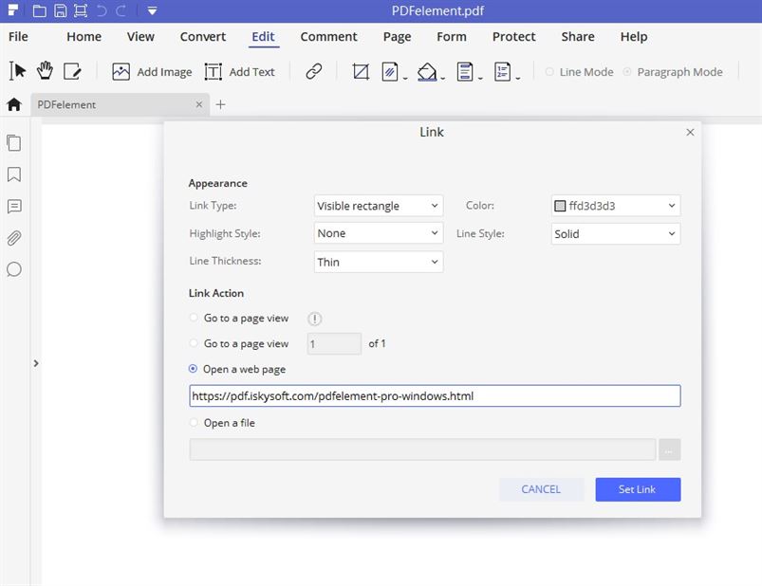Select Go to a page view radio beside page number
The image size is (762, 586).
point(193,343)
